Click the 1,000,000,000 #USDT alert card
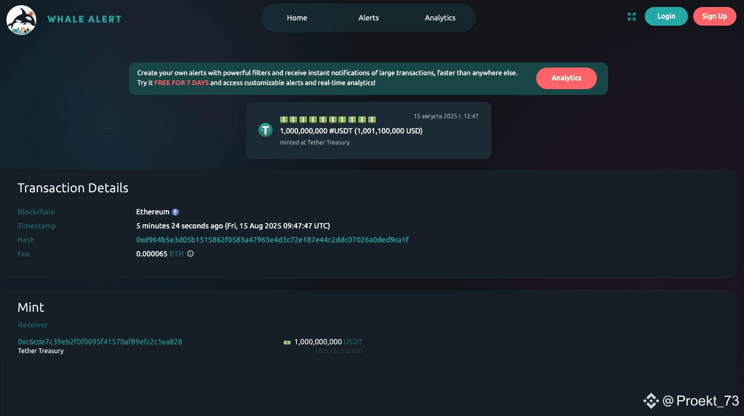The image size is (744, 416). coord(368,131)
